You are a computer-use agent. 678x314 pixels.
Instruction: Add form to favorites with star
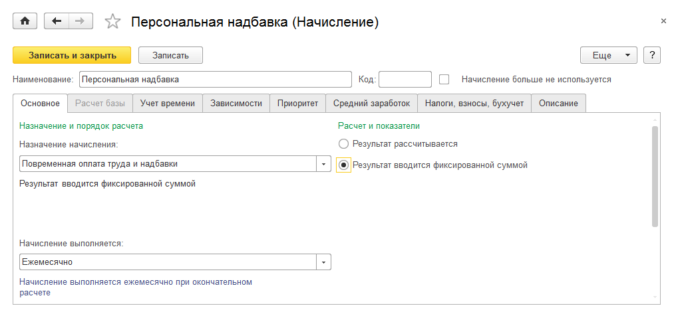pyautogui.click(x=113, y=22)
